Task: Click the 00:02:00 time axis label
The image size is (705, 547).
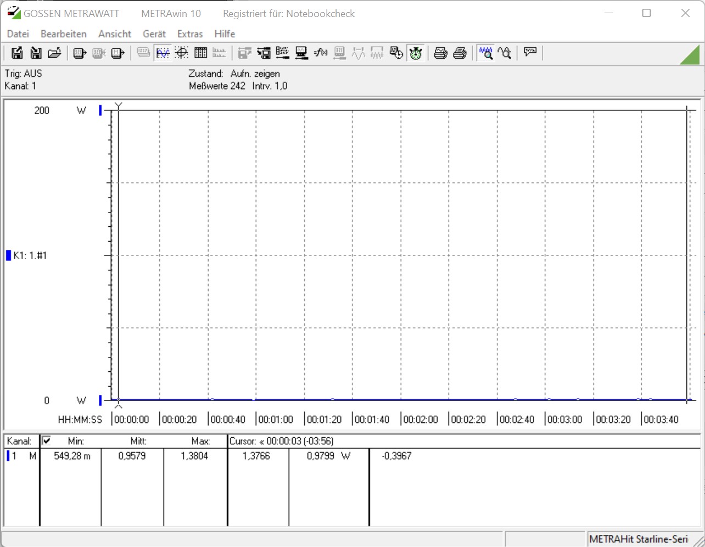Action: click(x=421, y=420)
